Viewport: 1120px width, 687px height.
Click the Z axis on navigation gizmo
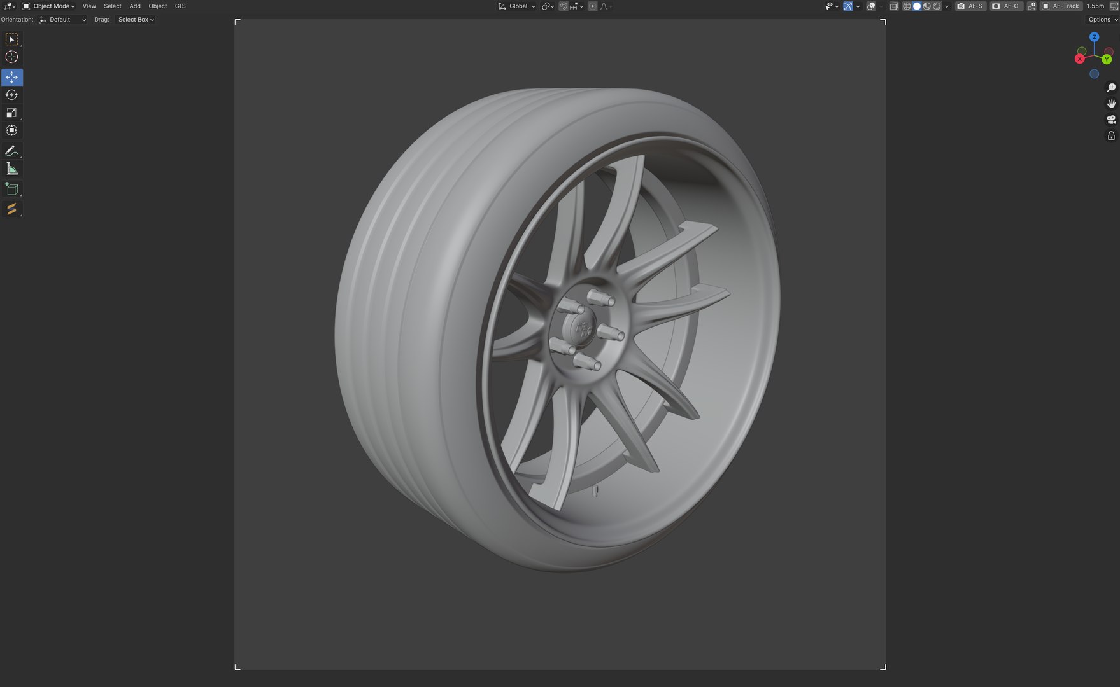click(1094, 37)
